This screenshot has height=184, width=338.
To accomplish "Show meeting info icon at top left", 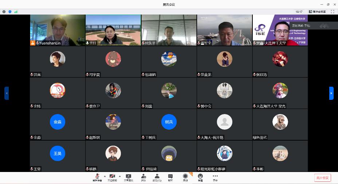I will (4, 12).
